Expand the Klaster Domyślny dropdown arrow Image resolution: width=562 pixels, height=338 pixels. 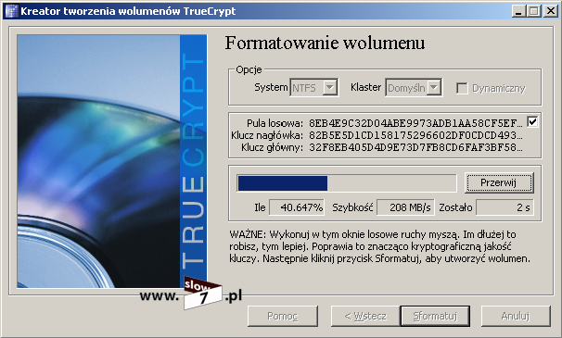click(434, 88)
